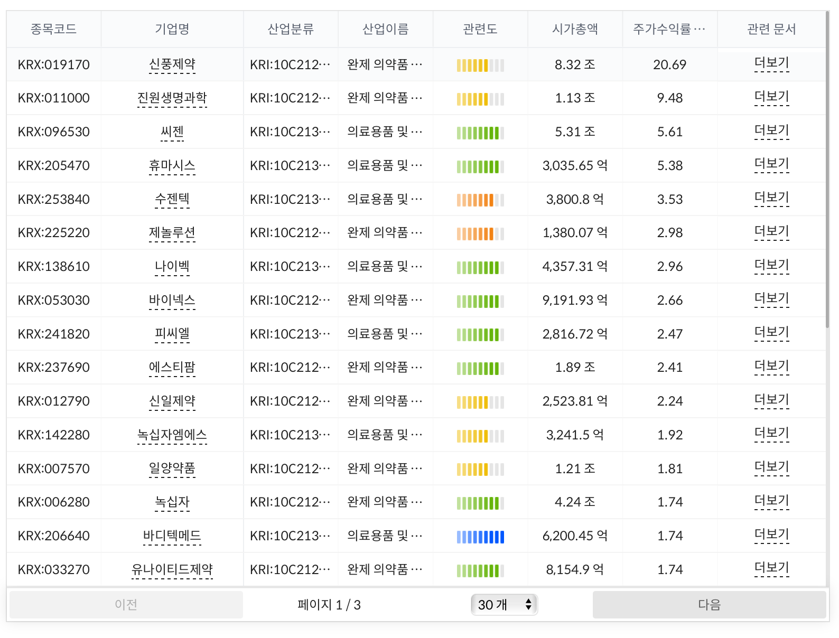The image size is (839, 638).
Task: Click 더보기 in the 피씨엘 row
Action: tap(771, 333)
